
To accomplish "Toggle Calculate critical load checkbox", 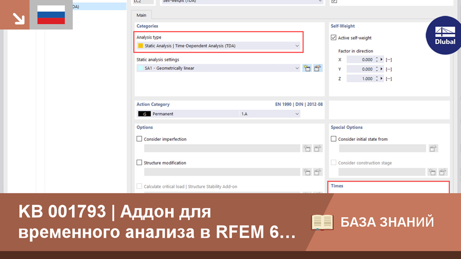I will [x=140, y=186].
